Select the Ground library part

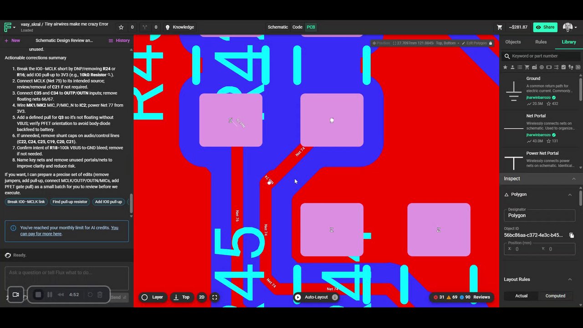tap(540, 91)
